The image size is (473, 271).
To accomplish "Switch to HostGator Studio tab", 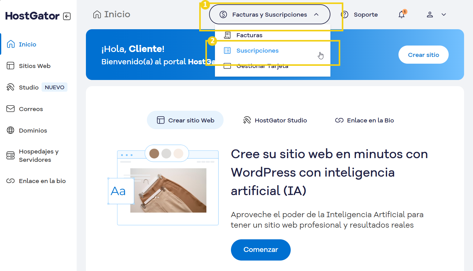I will tap(275, 120).
